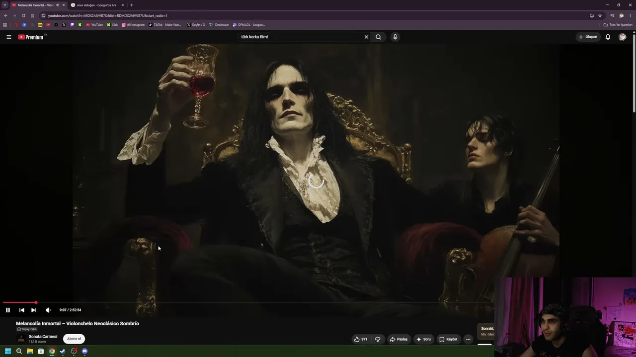Save the video with Kaydet
The height and width of the screenshot is (357, 636).
(448, 339)
